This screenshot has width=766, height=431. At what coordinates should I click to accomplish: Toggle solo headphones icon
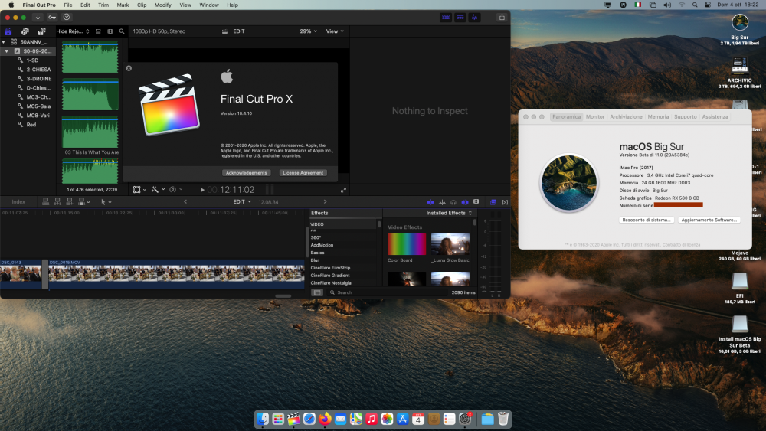(453, 202)
